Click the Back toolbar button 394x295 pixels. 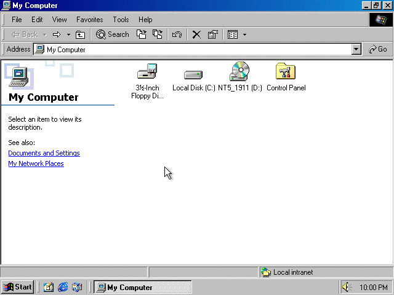click(25, 34)
